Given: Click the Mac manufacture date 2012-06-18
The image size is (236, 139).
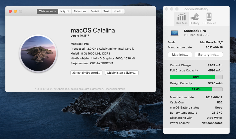Looking at the screenshot, I should click(x=214, y=47).
